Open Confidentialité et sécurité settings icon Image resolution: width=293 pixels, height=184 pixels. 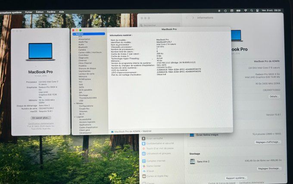143,143
